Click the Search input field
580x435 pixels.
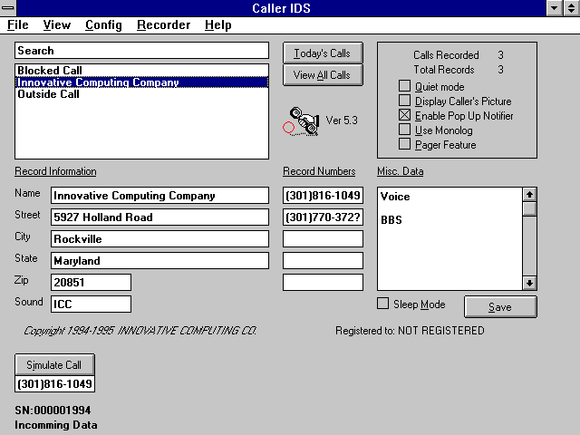[x=141, y=51]
